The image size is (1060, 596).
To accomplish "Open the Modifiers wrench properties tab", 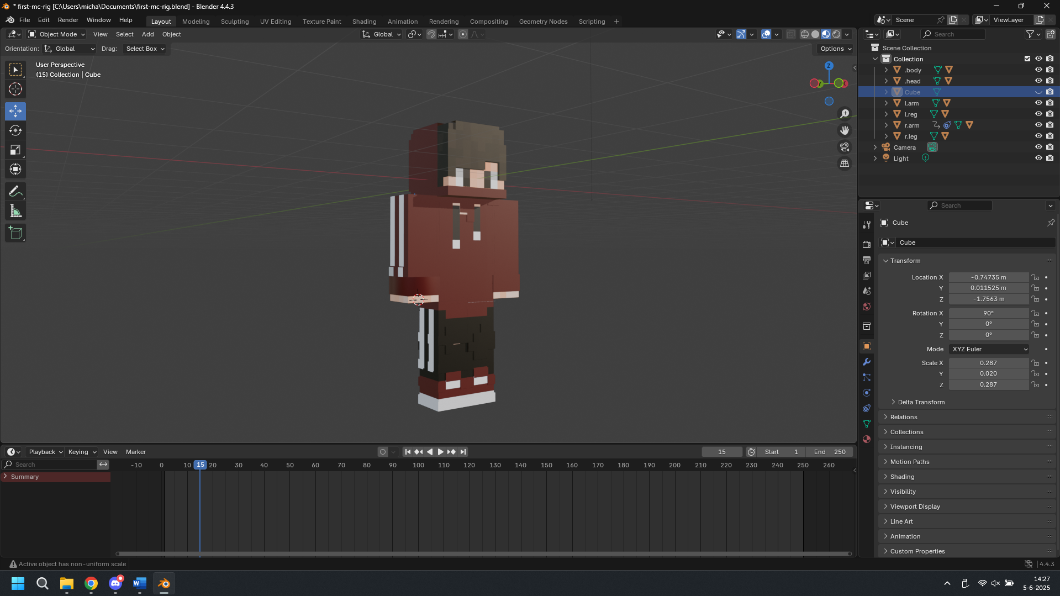I will [867, 362].
